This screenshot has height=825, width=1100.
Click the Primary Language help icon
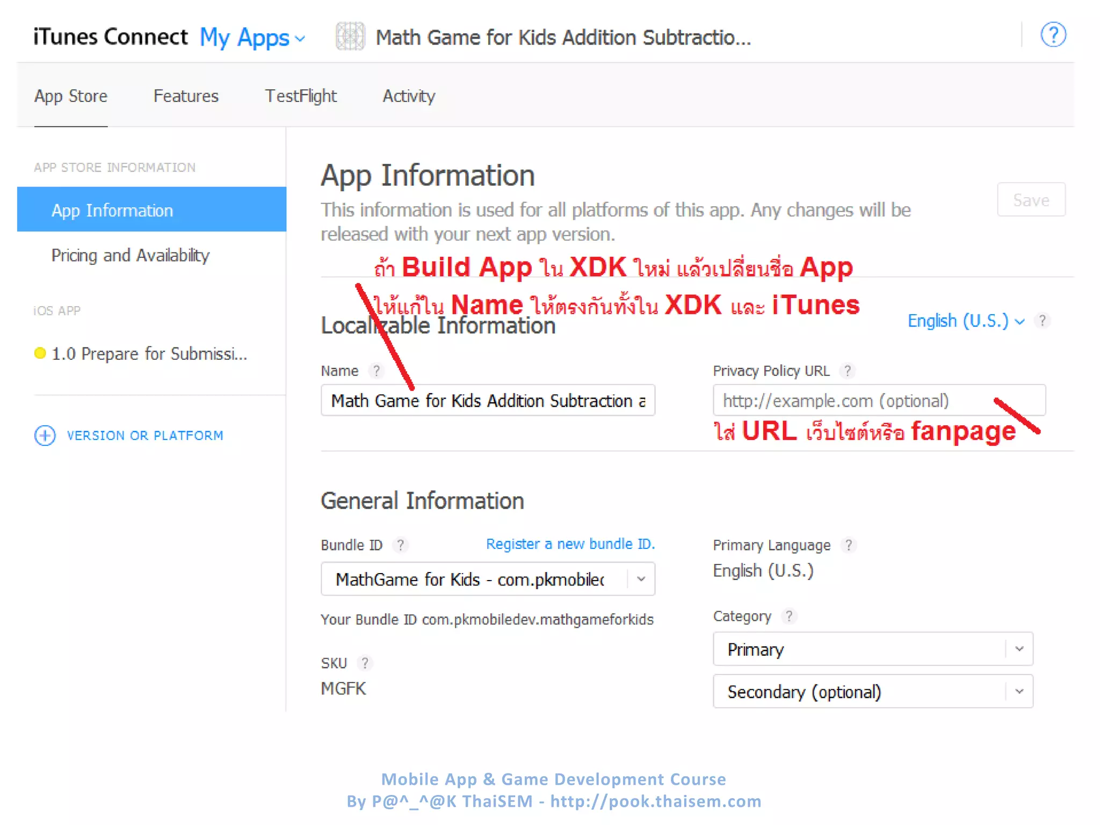point(849,545)
